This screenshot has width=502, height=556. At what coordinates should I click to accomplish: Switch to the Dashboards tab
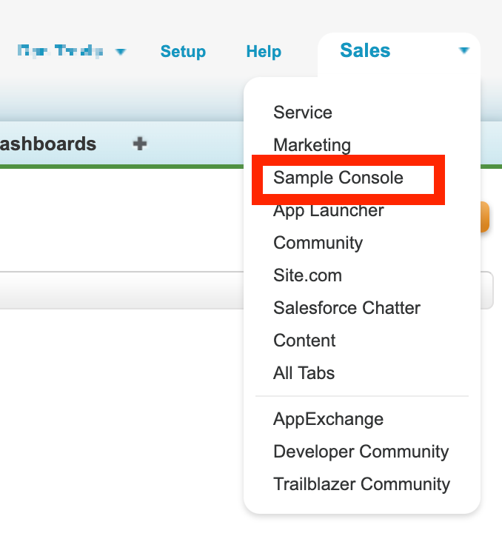(x=48, y=144)
